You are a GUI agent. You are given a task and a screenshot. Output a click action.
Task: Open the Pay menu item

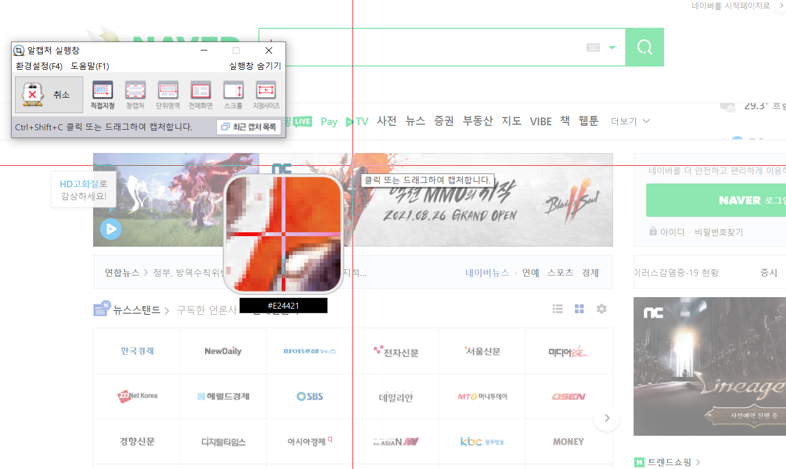(329, 121)
